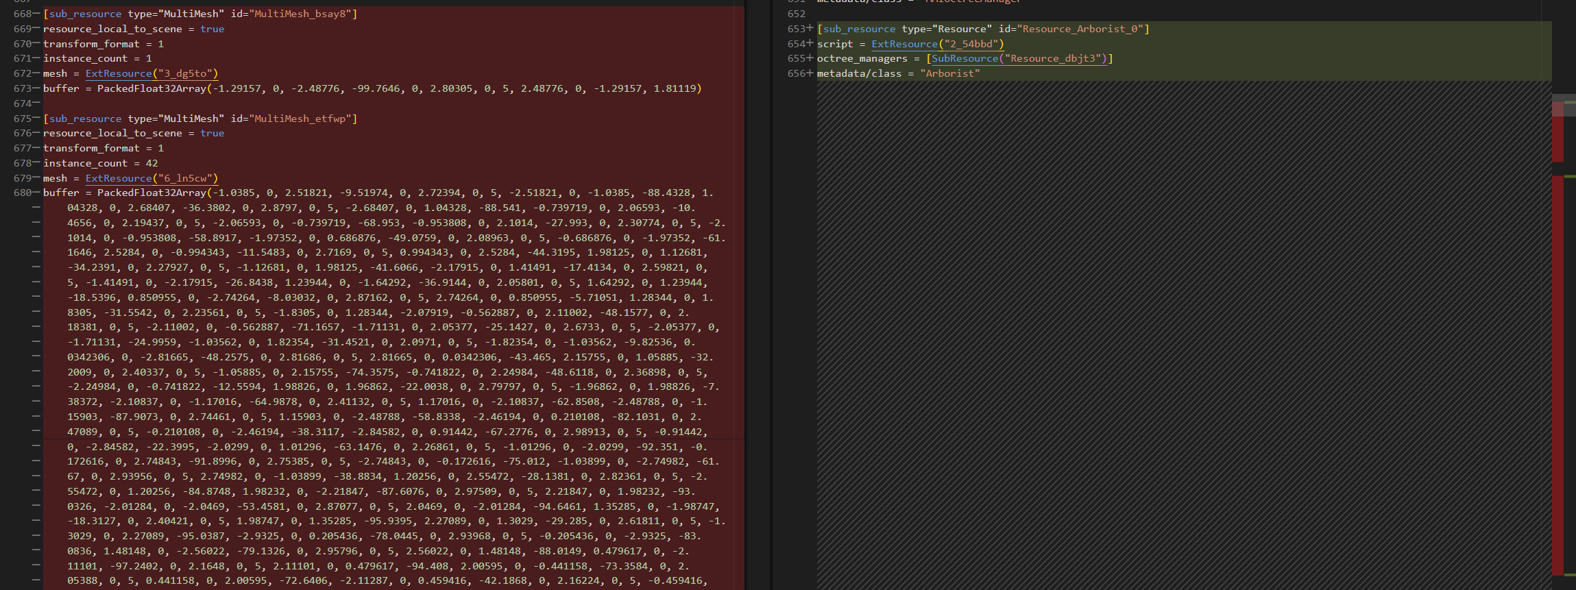The height and width of the screenshot is (590, 1576).
Task: Click wrapped buffer line starting "172616, 0, 2.74843"
Action: pos(393,461)
